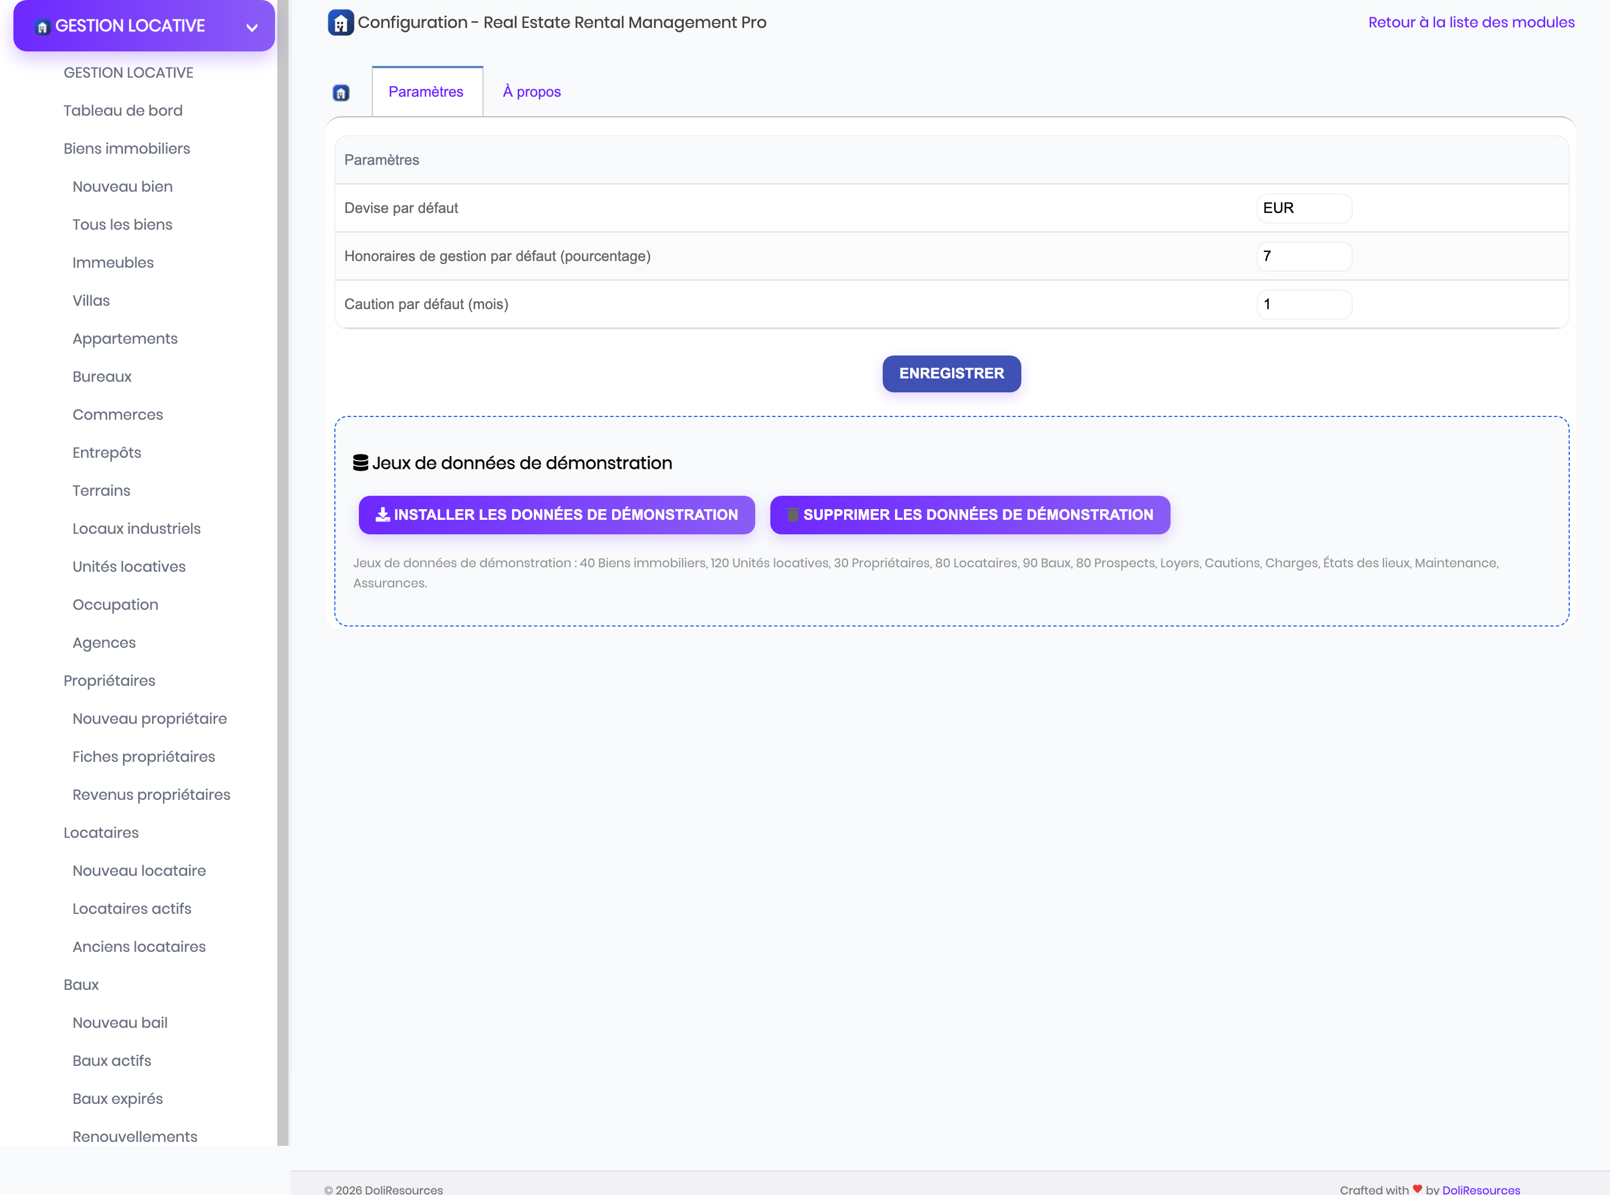Open Locataires actifs sidebar entry
The image size is (1610, 1195).
coord(131,909)
